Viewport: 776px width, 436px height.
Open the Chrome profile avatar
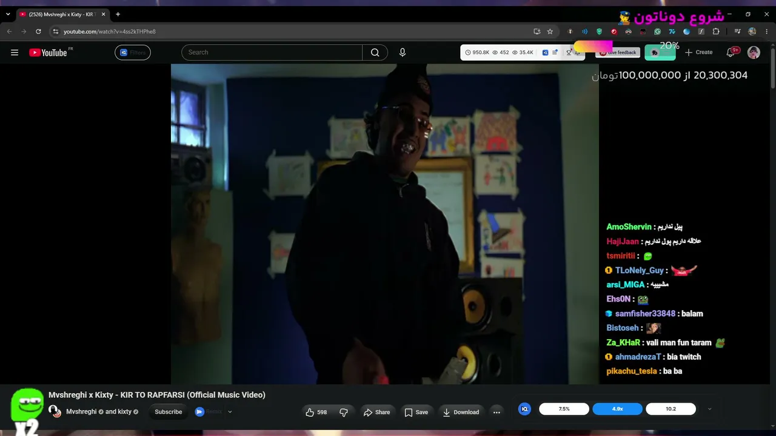click(752, 31)
